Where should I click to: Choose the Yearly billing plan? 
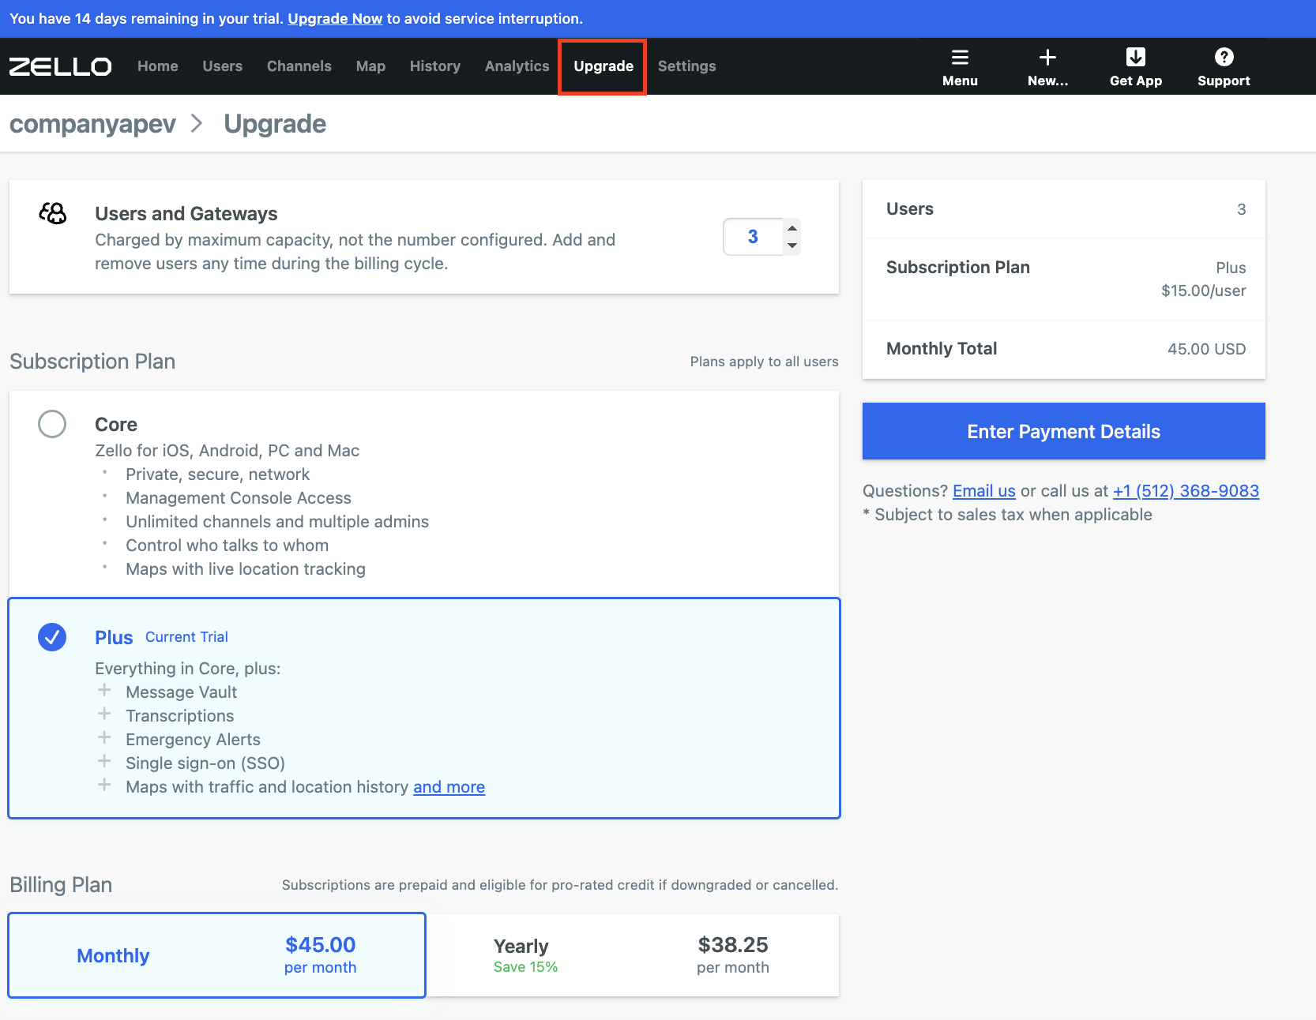(633, 955)
